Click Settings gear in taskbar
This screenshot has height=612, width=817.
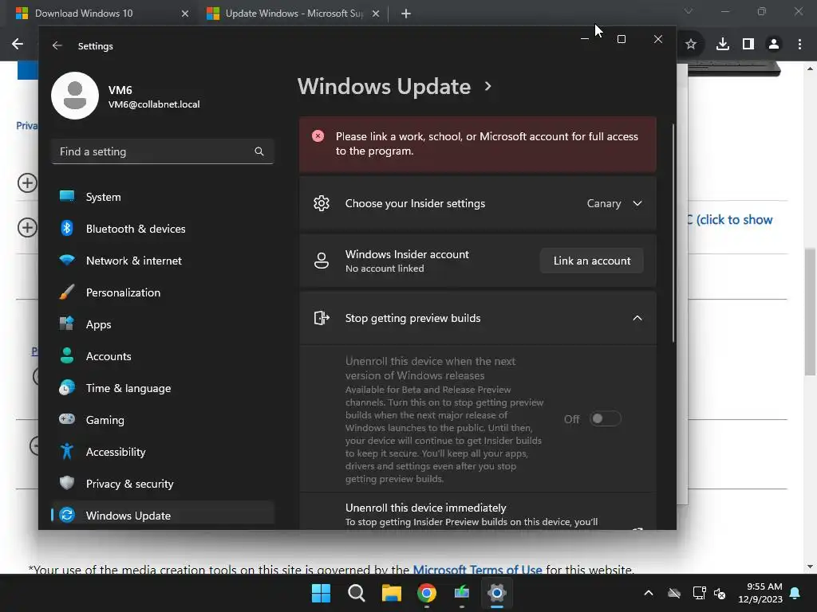tap(497, 593)
